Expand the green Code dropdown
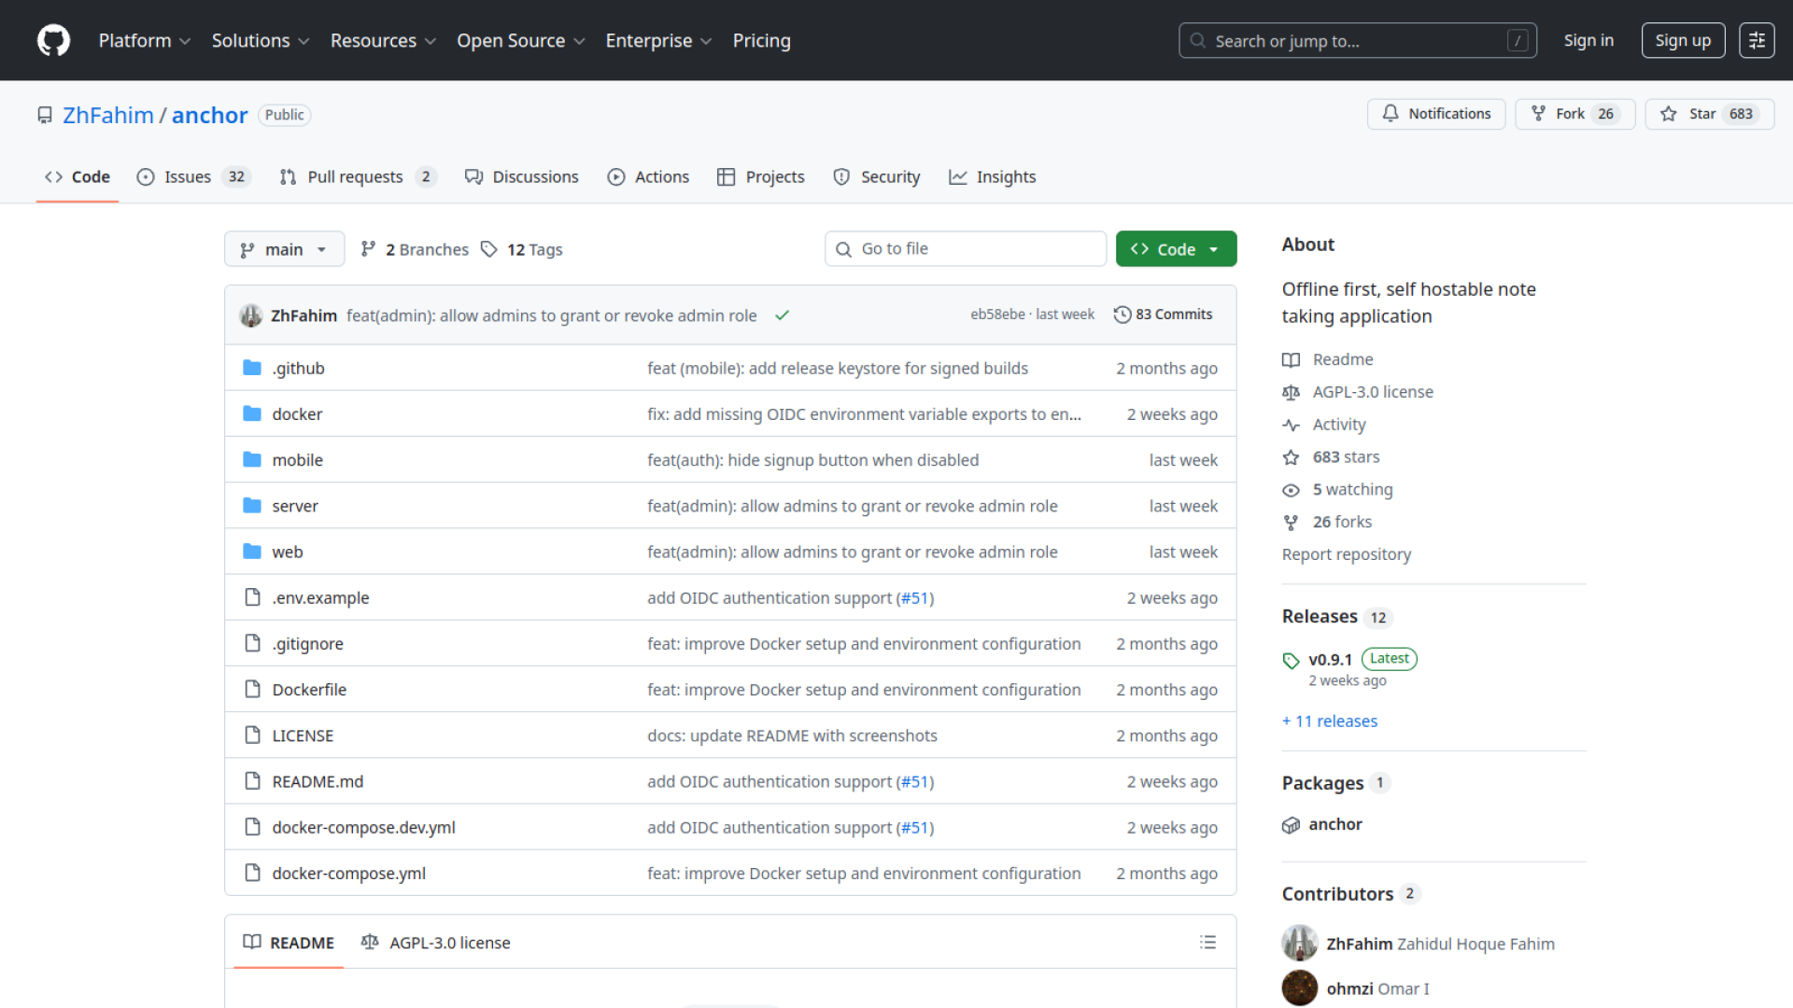 click(x=1176, y=249)
